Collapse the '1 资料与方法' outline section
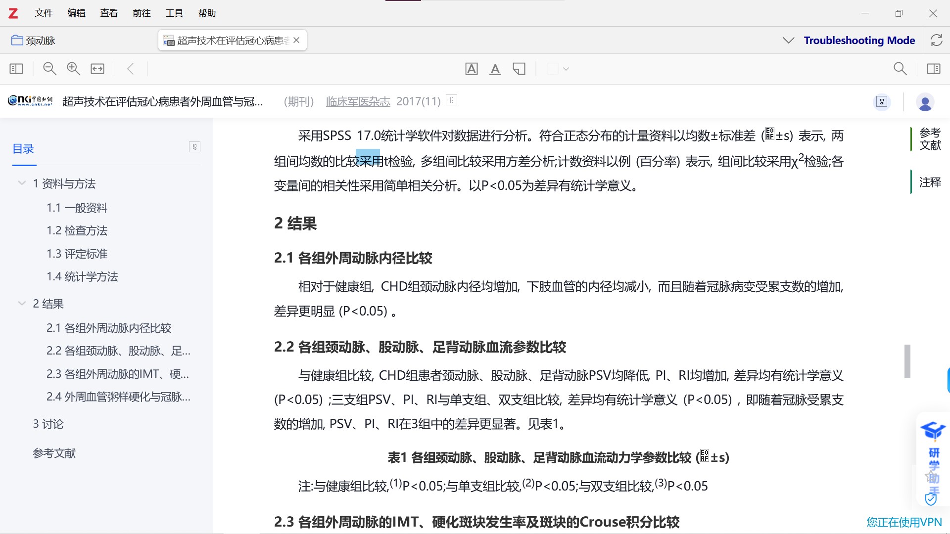Viewport: 950px width, 534px height. pos(22,183)
